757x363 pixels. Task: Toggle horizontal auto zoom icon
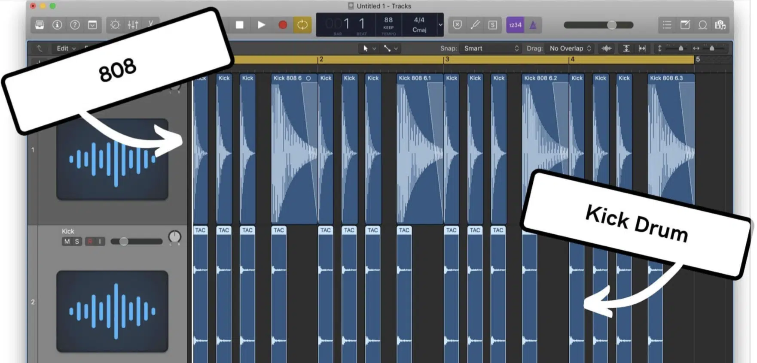(642, 48)
